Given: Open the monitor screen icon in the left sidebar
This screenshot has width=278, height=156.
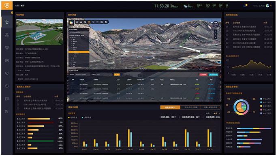Looking at the screenshot, I should tap(7, 48).
